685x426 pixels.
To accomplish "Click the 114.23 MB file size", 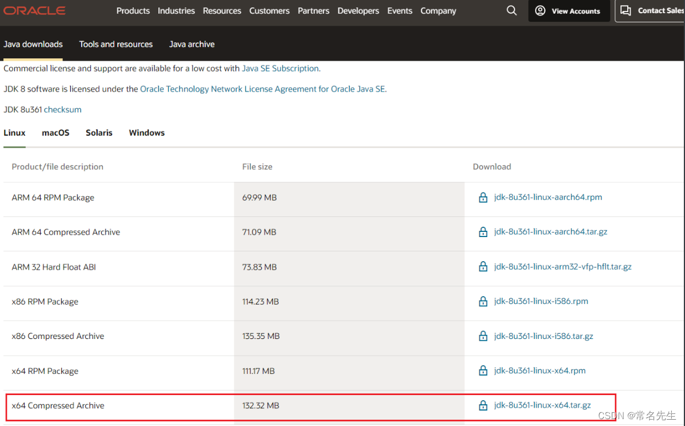I will (260, 302).
